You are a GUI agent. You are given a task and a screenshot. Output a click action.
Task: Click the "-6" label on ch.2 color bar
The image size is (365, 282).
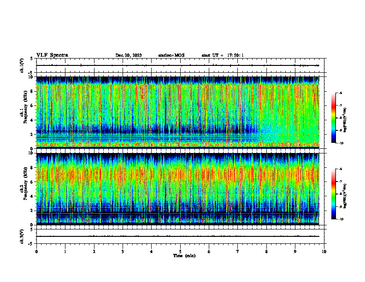click(x=340, y=169)
